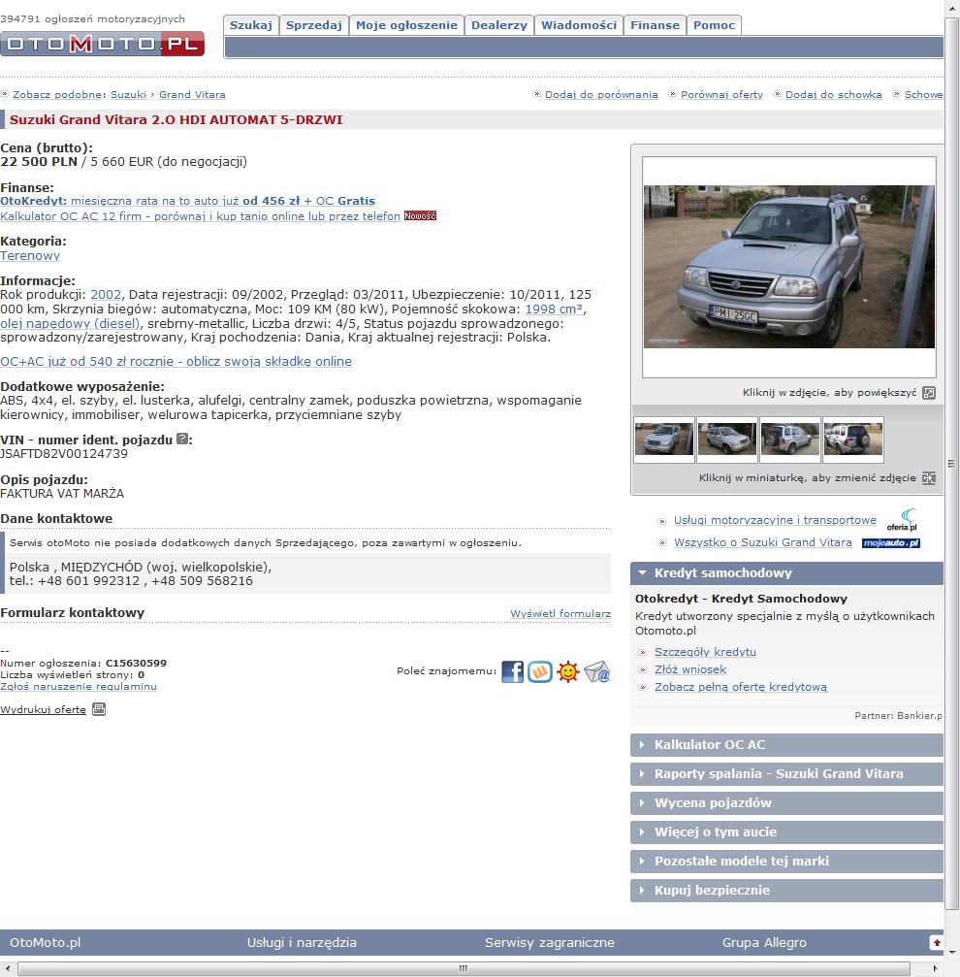This screenshot has height=977, width=960.
Task: Share the offer on Facebook
Action: 512,671
